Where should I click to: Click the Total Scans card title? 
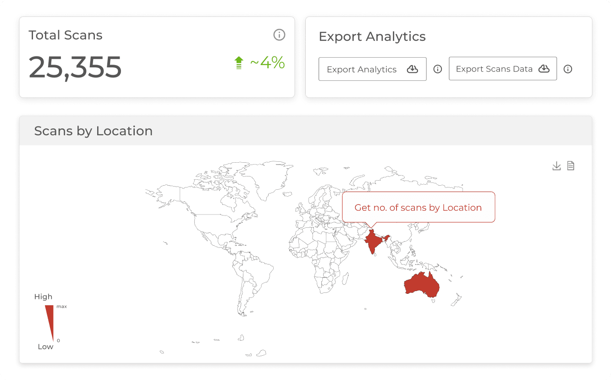pos(66,35)
